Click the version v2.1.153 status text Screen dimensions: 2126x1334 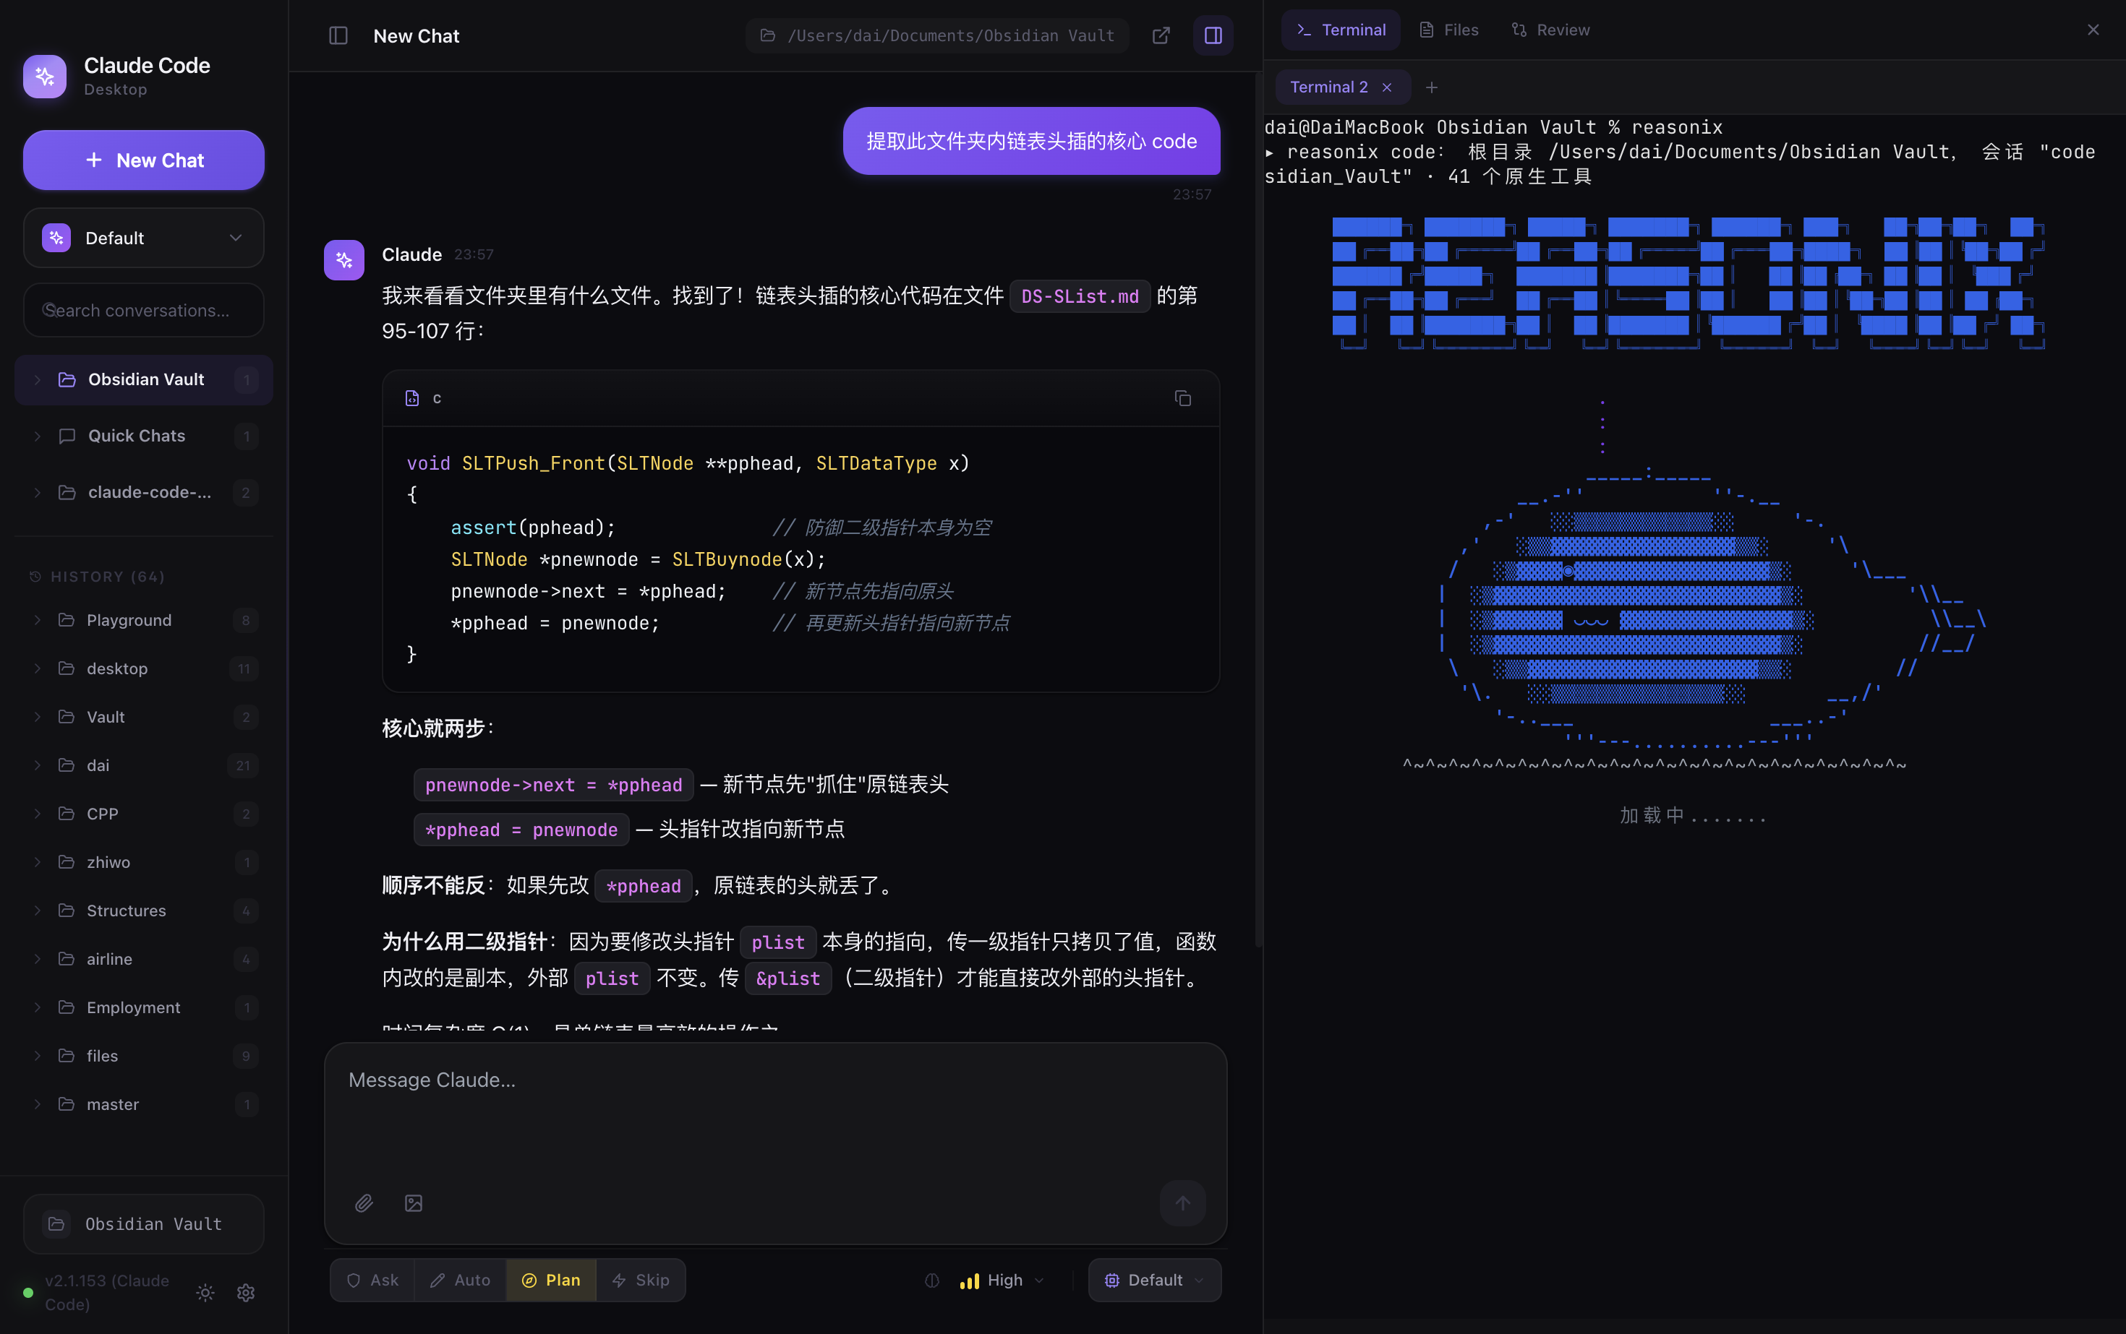[x=107, y=1293]
